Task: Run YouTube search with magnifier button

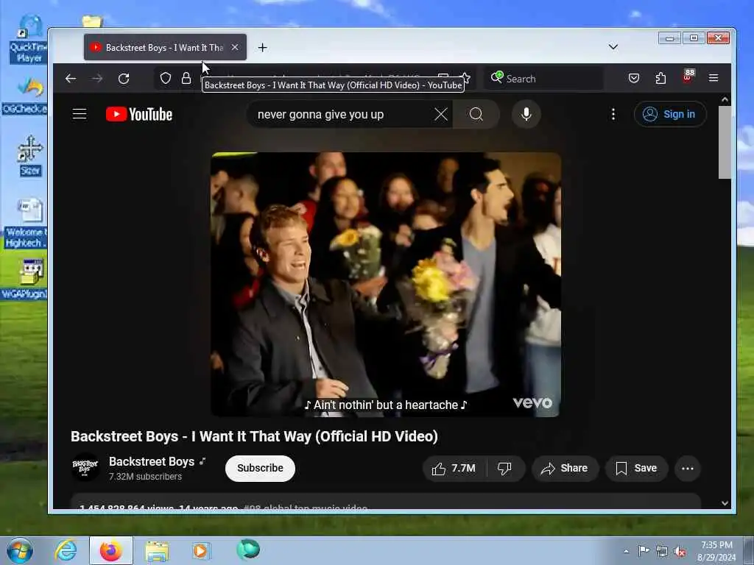Action: [476, 114]
